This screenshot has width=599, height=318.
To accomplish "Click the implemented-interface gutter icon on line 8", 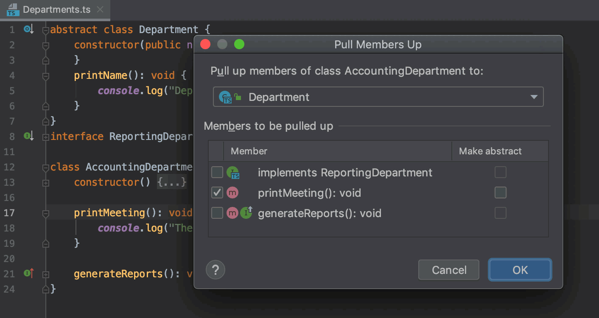I will [28, 136].
